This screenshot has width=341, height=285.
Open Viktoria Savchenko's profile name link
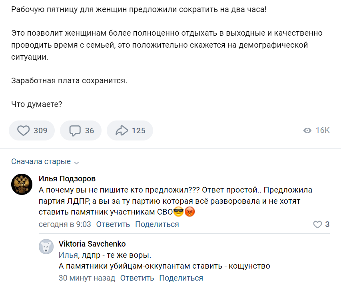92,244
